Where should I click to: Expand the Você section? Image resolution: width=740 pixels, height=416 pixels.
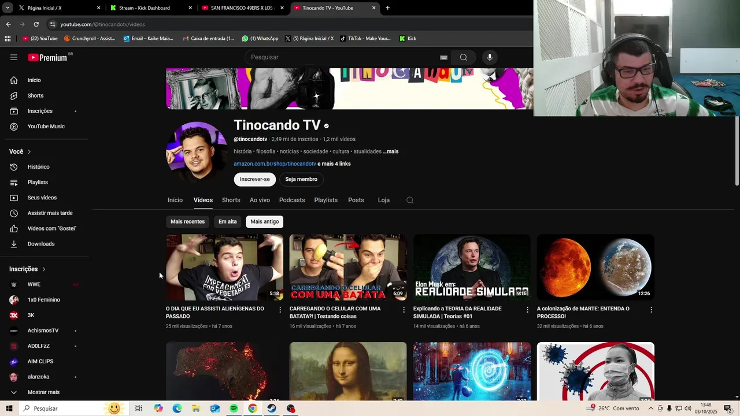coord(20,151)
